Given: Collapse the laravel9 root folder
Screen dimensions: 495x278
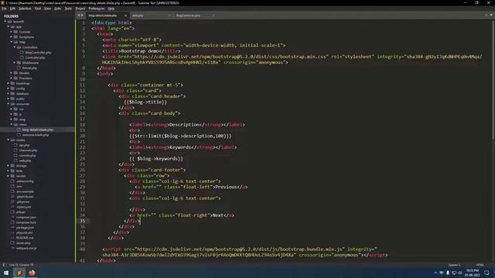Looking at the screenshot, I should click(5, 22).
